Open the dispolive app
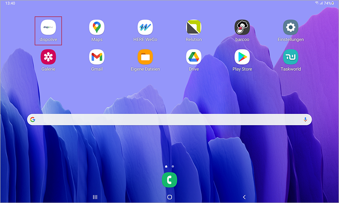 (x=48, y=27)
